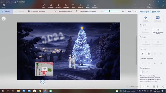Open the Трехмерные фигуры 3D shapes tool

[x=58, y=6]
